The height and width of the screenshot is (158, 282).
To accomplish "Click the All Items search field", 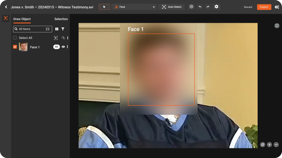I will [32, 29].
